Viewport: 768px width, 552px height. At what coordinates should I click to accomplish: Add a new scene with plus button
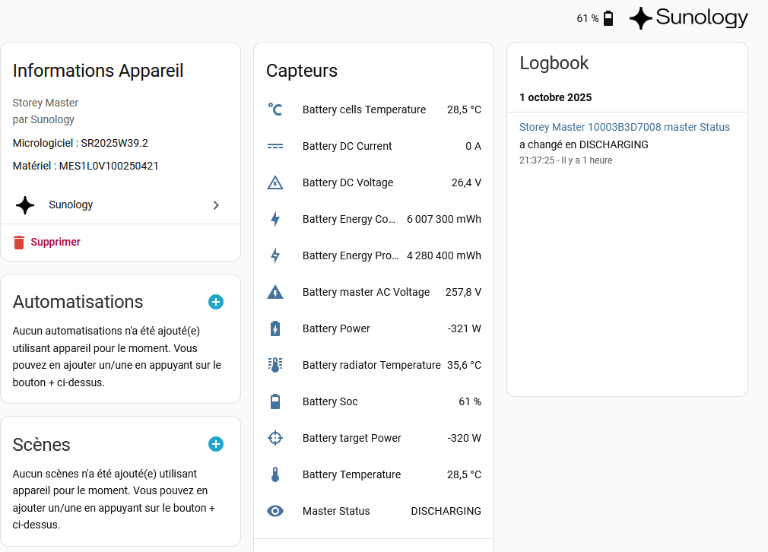[216, 444]
